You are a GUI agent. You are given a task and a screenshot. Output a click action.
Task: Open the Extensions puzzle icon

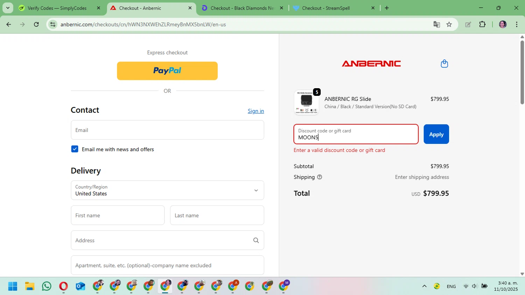click(x=482, y=24)
